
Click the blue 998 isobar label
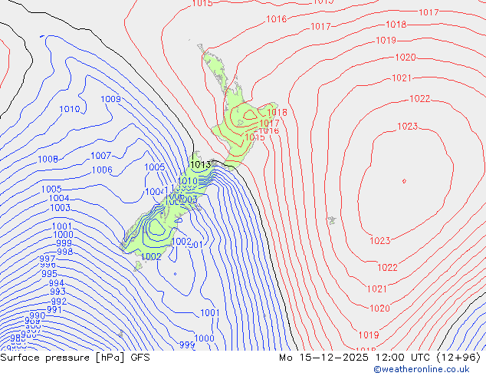[65, 252]
